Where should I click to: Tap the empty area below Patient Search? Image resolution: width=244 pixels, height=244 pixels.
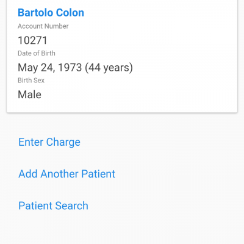(122, 229)
